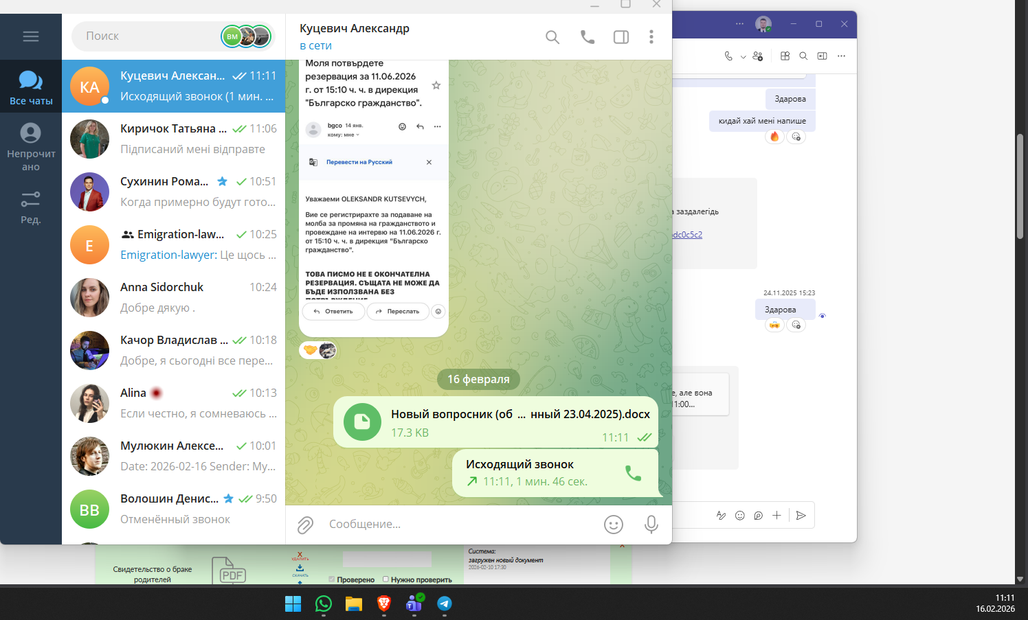1028x620 pixels.
Task: Click the скачать download icon
Action: [300, 570]
